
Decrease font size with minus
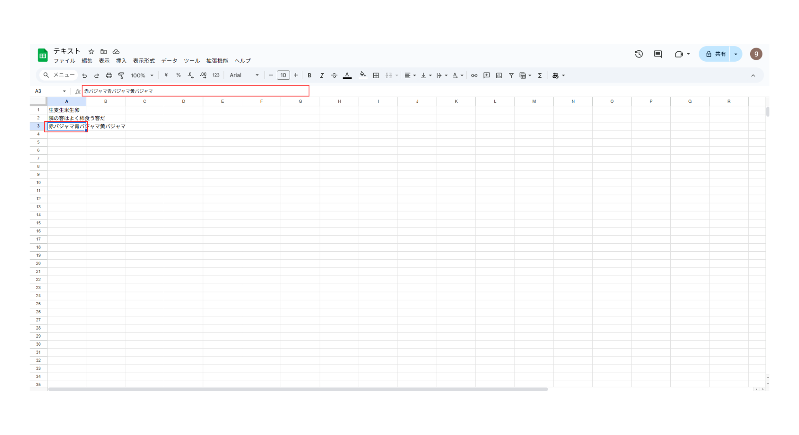(x=271, y=75)
